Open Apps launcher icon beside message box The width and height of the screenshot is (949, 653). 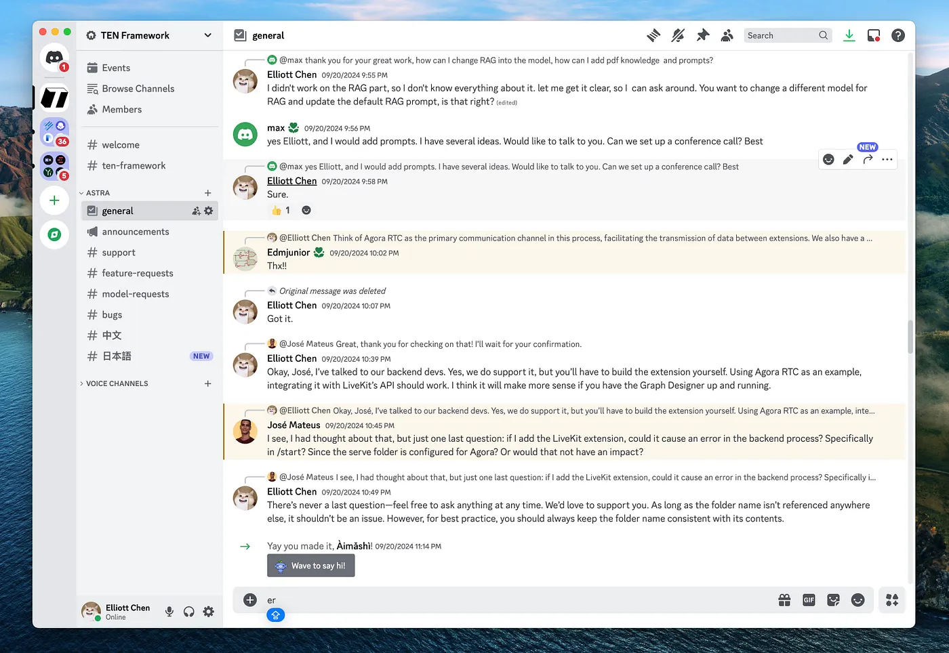pos(892,600)
